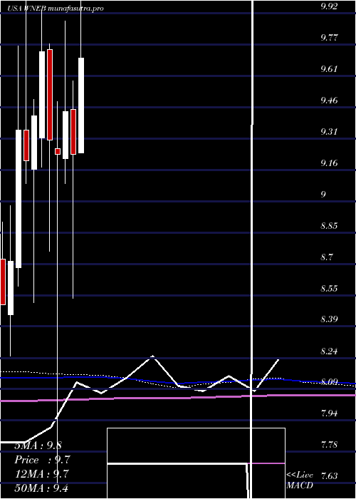Click the 8.09 price axis label
Screen dimensions: 356x499
point(329,381)
